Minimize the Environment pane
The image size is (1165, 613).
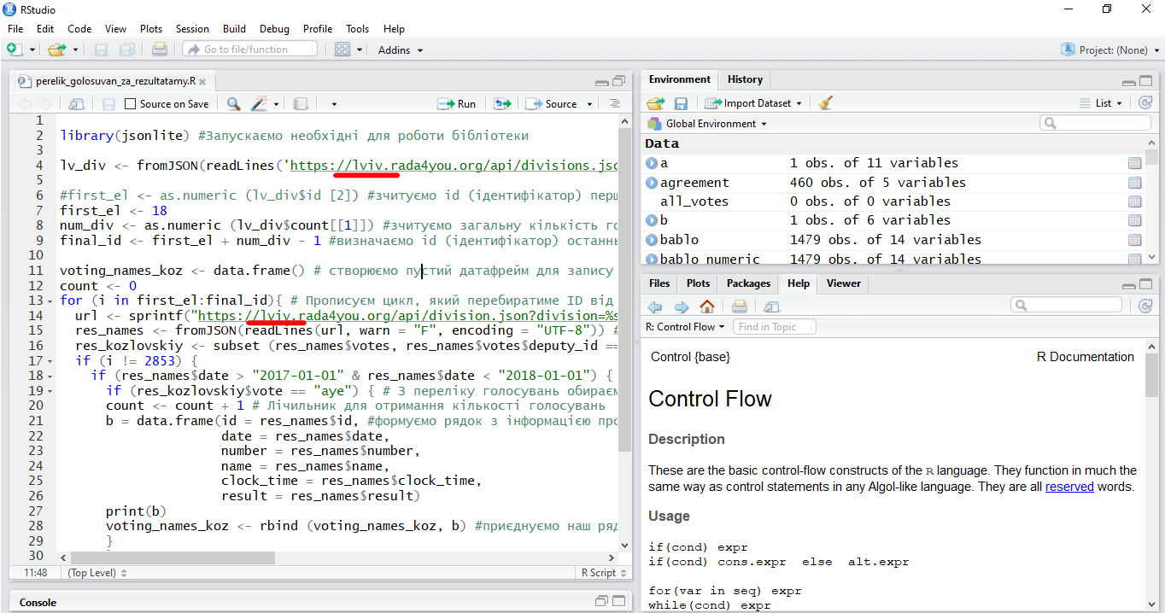(x=1129, y=83)
